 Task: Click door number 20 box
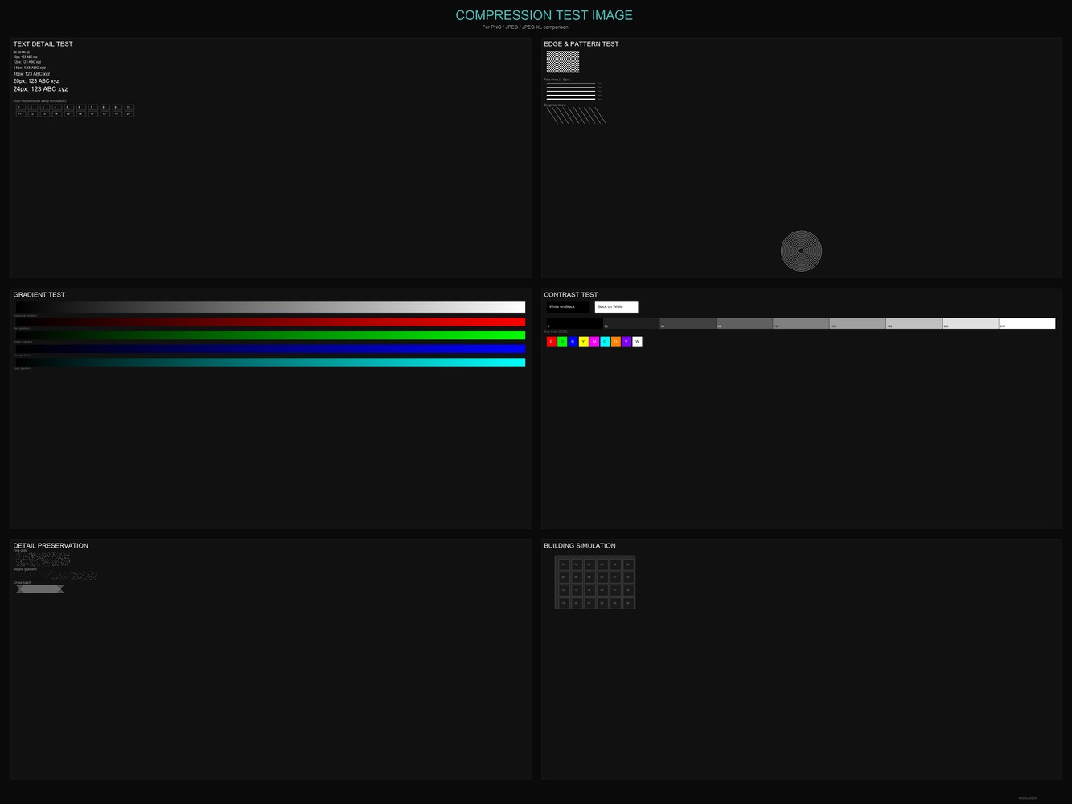point(129,114)
